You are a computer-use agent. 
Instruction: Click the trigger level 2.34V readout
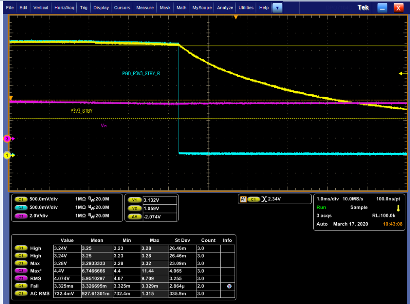[275, 200]
